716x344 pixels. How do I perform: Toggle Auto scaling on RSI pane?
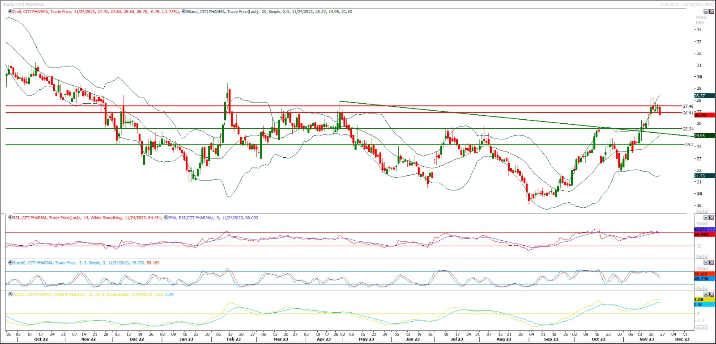(x=702, y=256)
